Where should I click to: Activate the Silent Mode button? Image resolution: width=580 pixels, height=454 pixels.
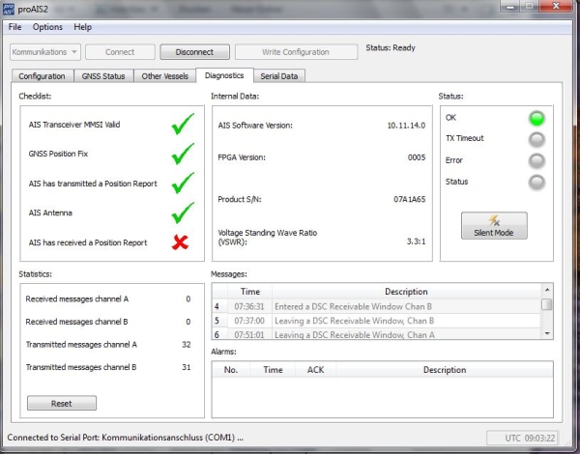click(494, 225)
